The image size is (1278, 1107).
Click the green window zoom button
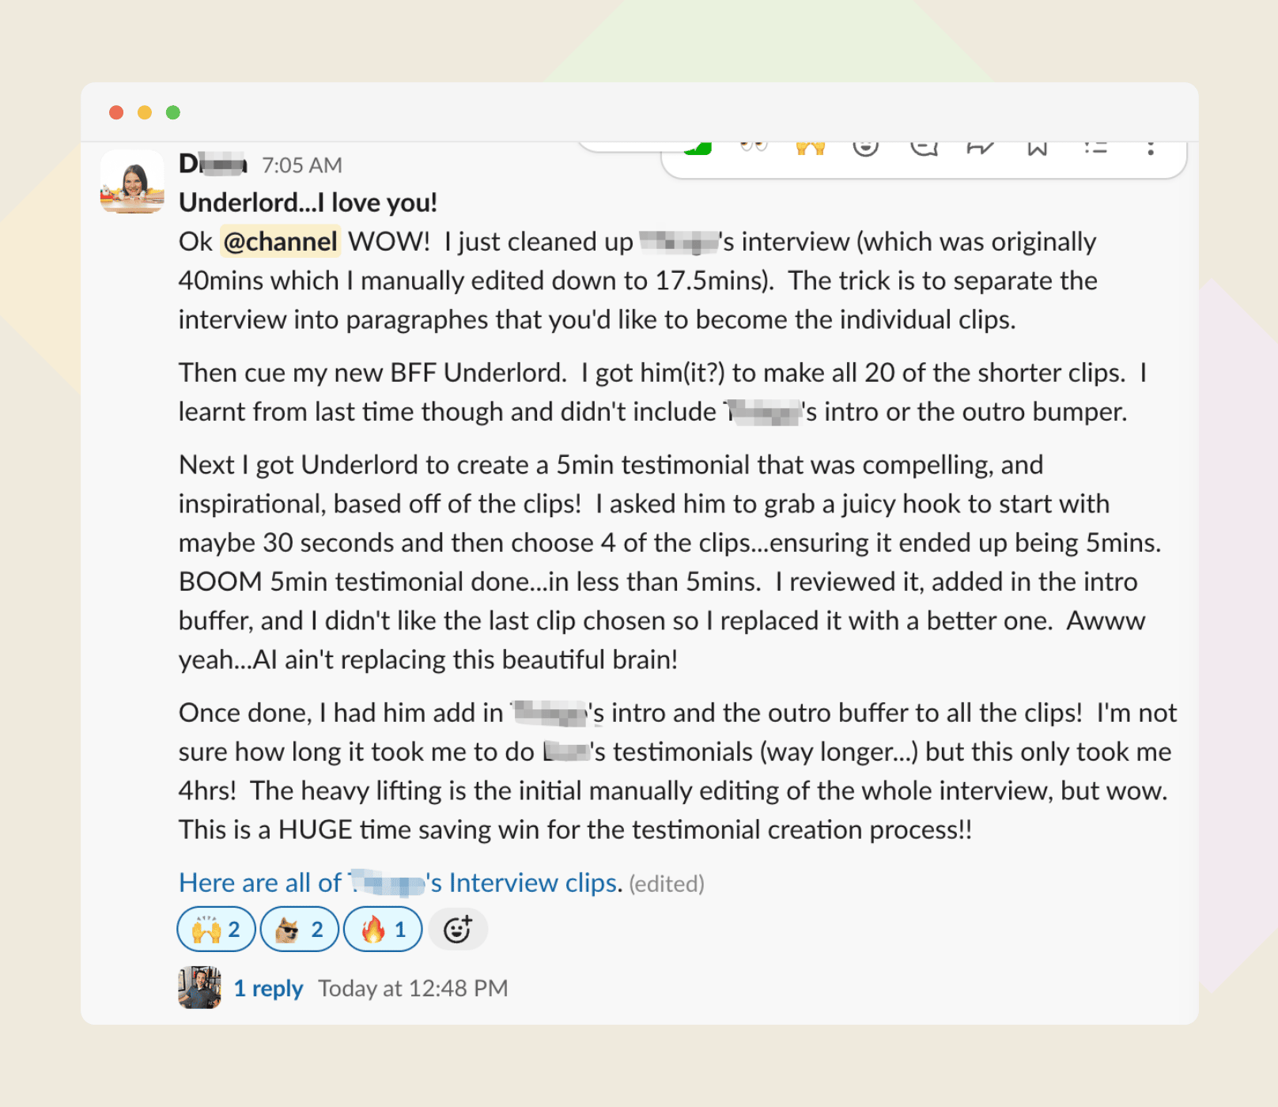coord(173,112)
